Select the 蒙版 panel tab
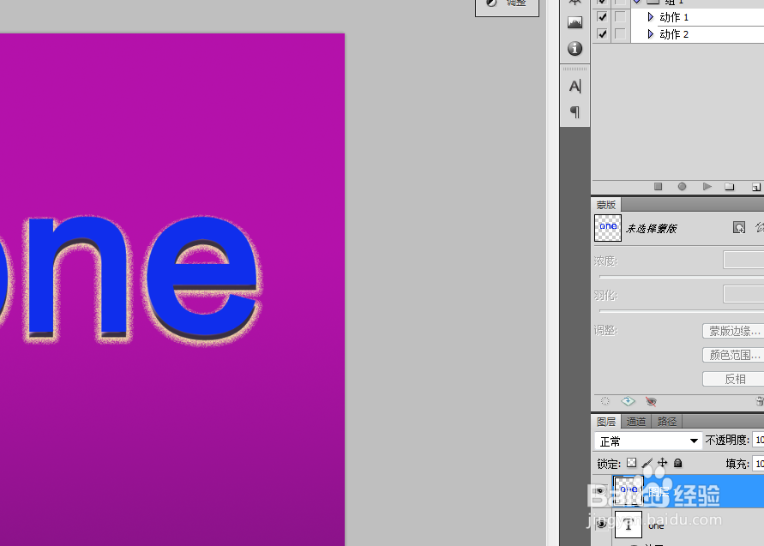The height and width of the screenshot is (546, 764). (x=606, y=205)
